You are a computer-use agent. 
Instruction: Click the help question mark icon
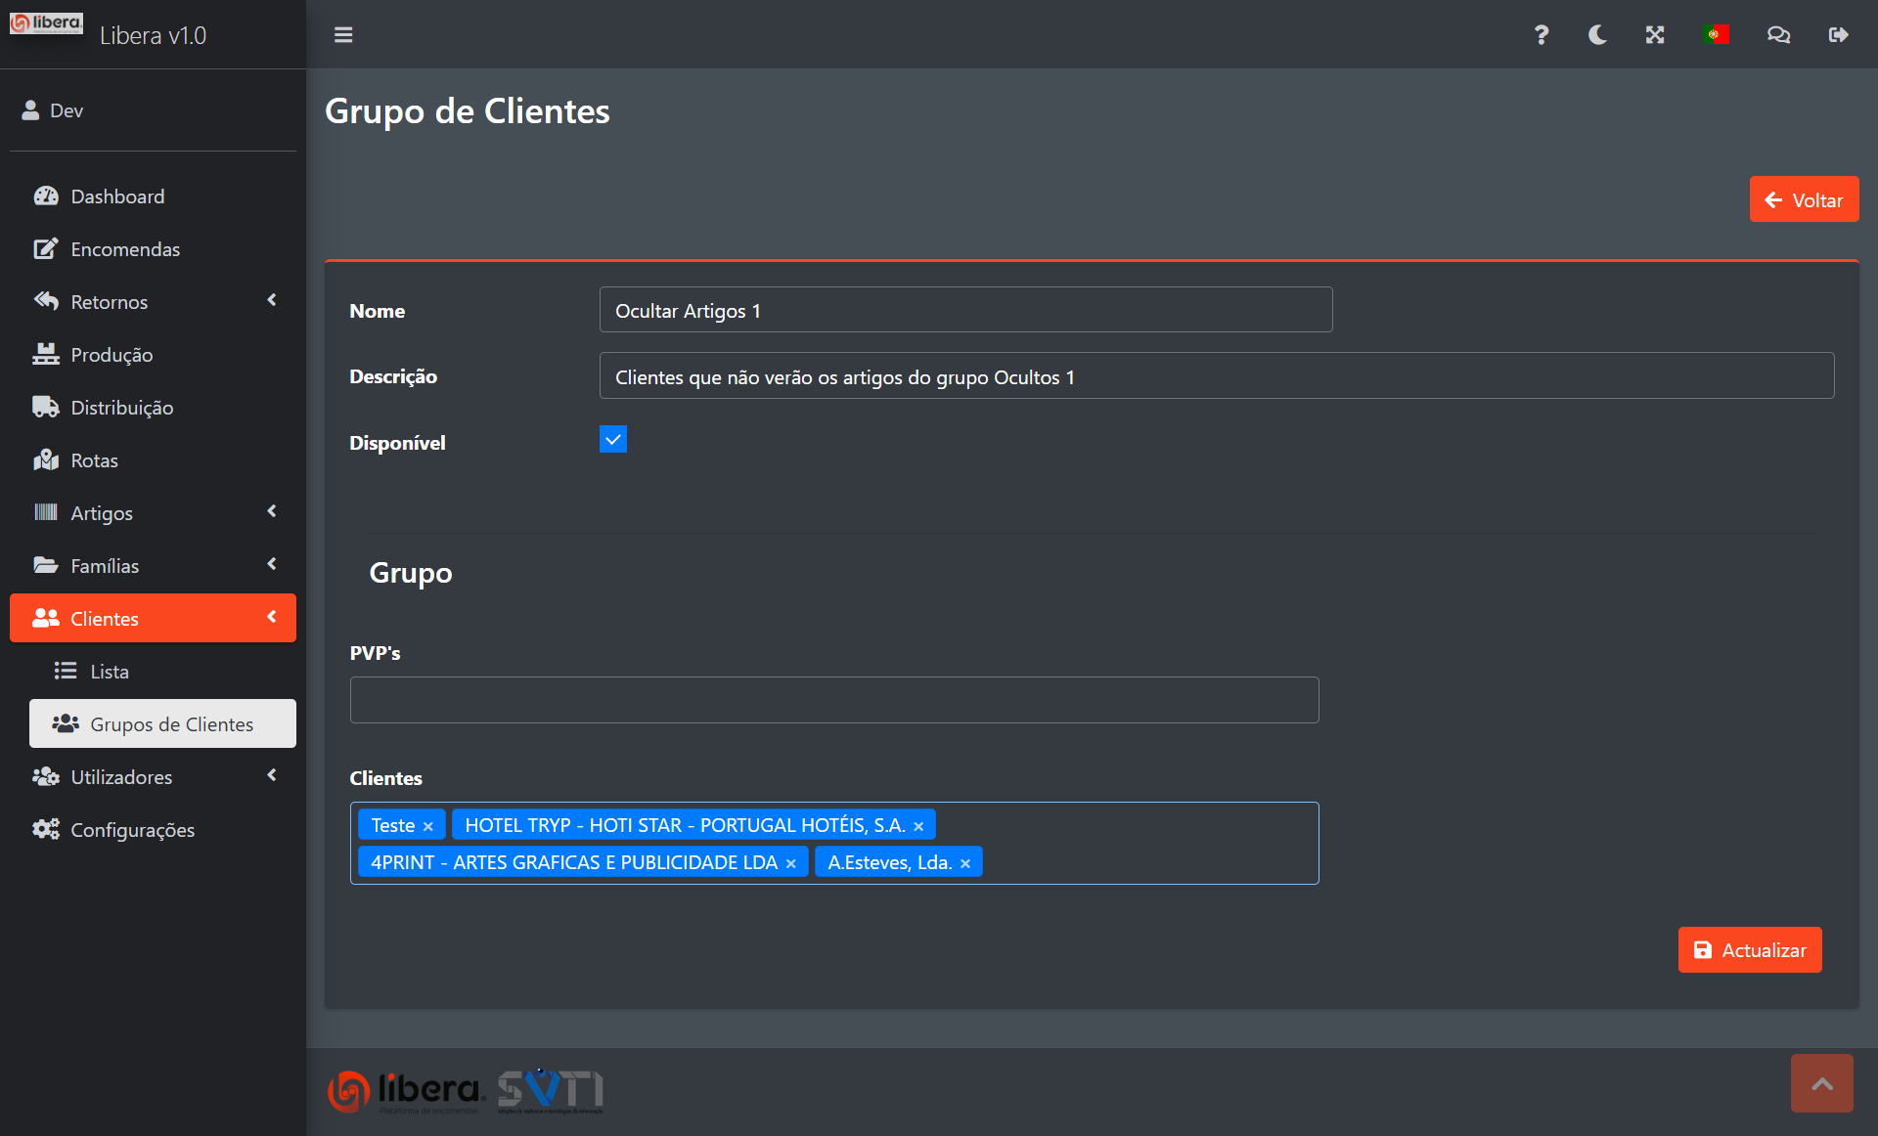[1541, 35]
